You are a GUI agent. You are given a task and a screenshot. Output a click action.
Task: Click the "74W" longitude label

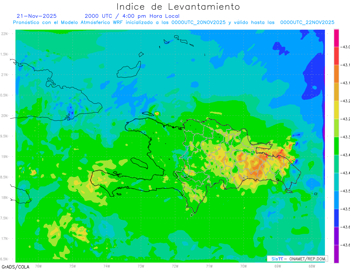[x=107, y=266]
